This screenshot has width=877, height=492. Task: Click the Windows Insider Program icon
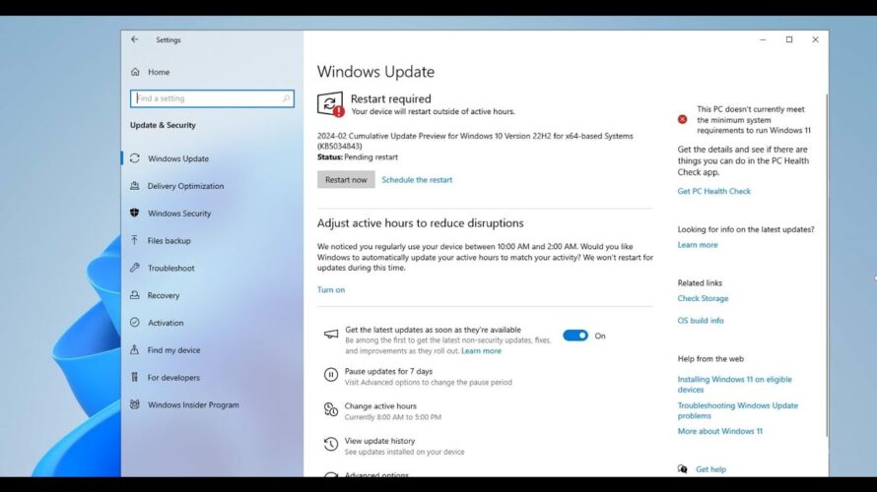pos(135,404)
